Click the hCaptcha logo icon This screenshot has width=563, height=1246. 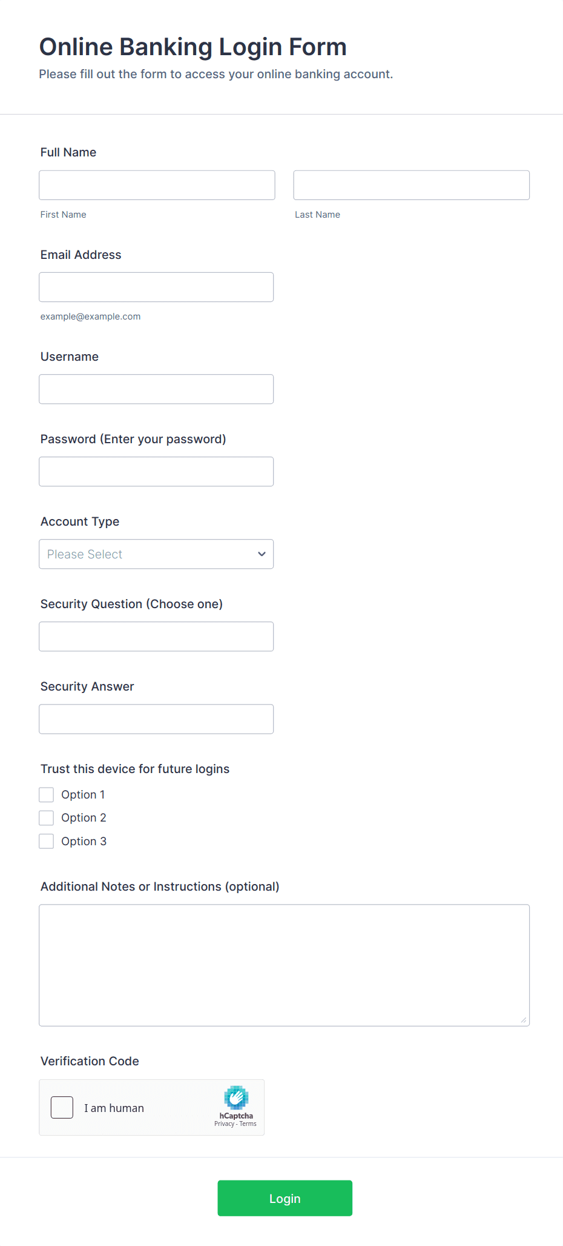pos(236,1097)
